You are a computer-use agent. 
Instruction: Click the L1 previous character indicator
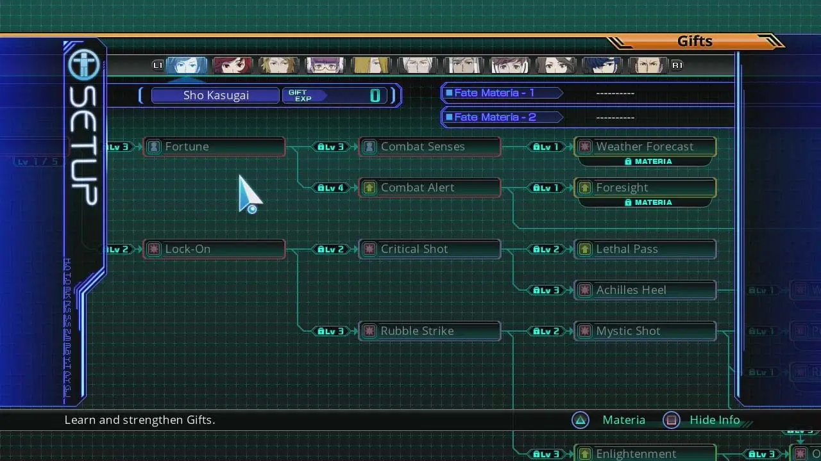[158, 65]
